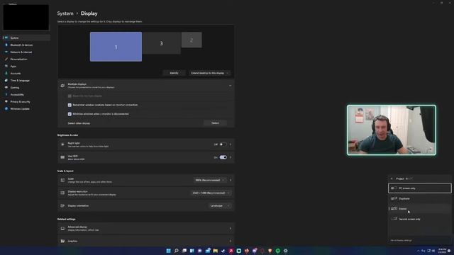Click the Night light sun icon
454x255 pixels.
[x=62, y=144]
